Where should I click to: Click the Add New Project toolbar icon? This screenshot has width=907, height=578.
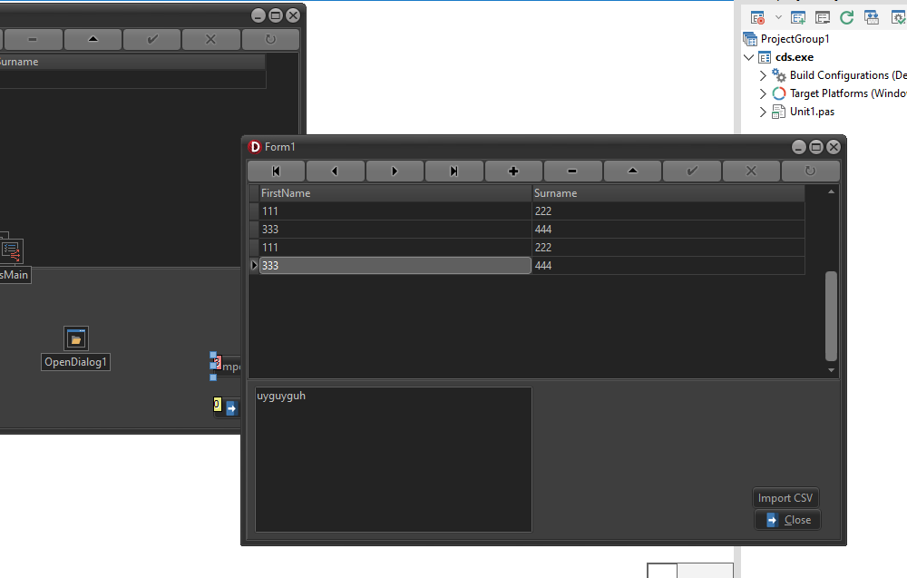click(x=798, y=17)
